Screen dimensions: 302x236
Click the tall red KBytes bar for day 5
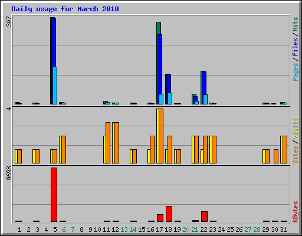tap(54, 195)
